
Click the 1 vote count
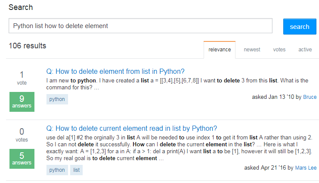22,77
